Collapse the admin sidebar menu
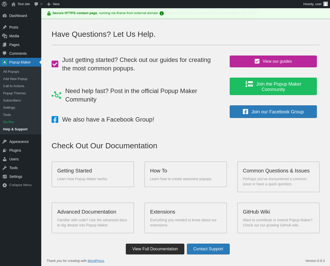 (21, 185)
